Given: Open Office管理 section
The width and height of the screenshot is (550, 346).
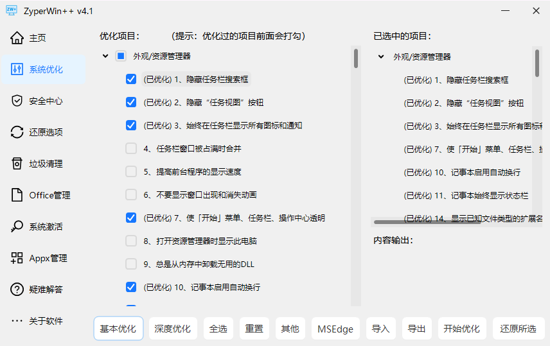Looking at the screenshot, I should 44,195.
